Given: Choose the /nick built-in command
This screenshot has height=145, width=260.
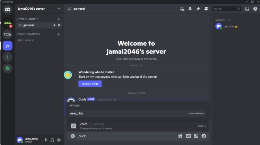Looking at the screenshot, I should click(x=138, y=126).
